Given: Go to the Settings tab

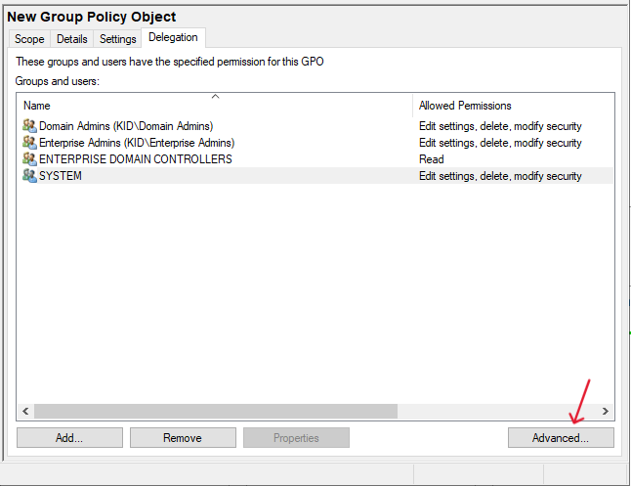Looking at the screenshot, I should (117, 39).
